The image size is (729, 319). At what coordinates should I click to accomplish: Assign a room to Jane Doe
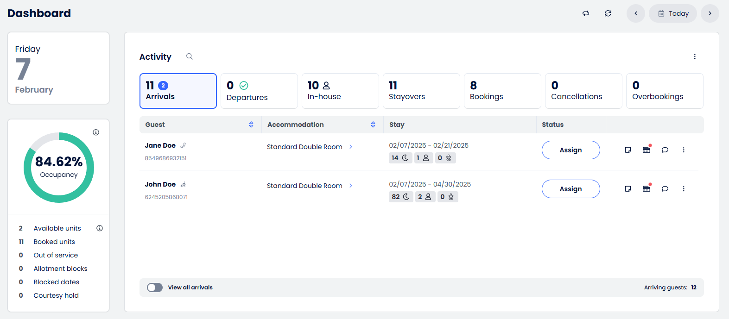click(x=571, y=150)
